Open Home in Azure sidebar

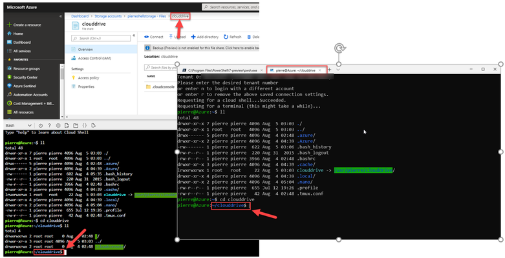pyautogui.click(x=15, y=34)
